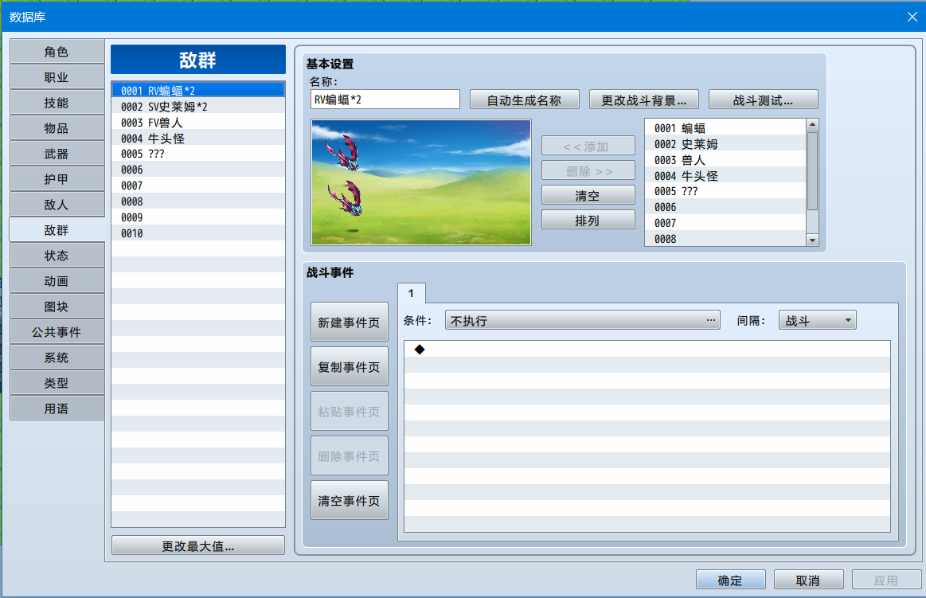The width and height of the screenshot is (926, 598).
Task: Select the first event command line with diamond
Action: (647, 349)
